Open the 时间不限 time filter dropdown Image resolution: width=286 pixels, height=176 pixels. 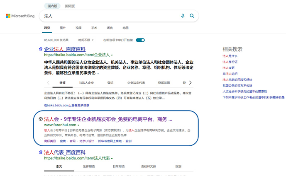(x=86, y=40)
